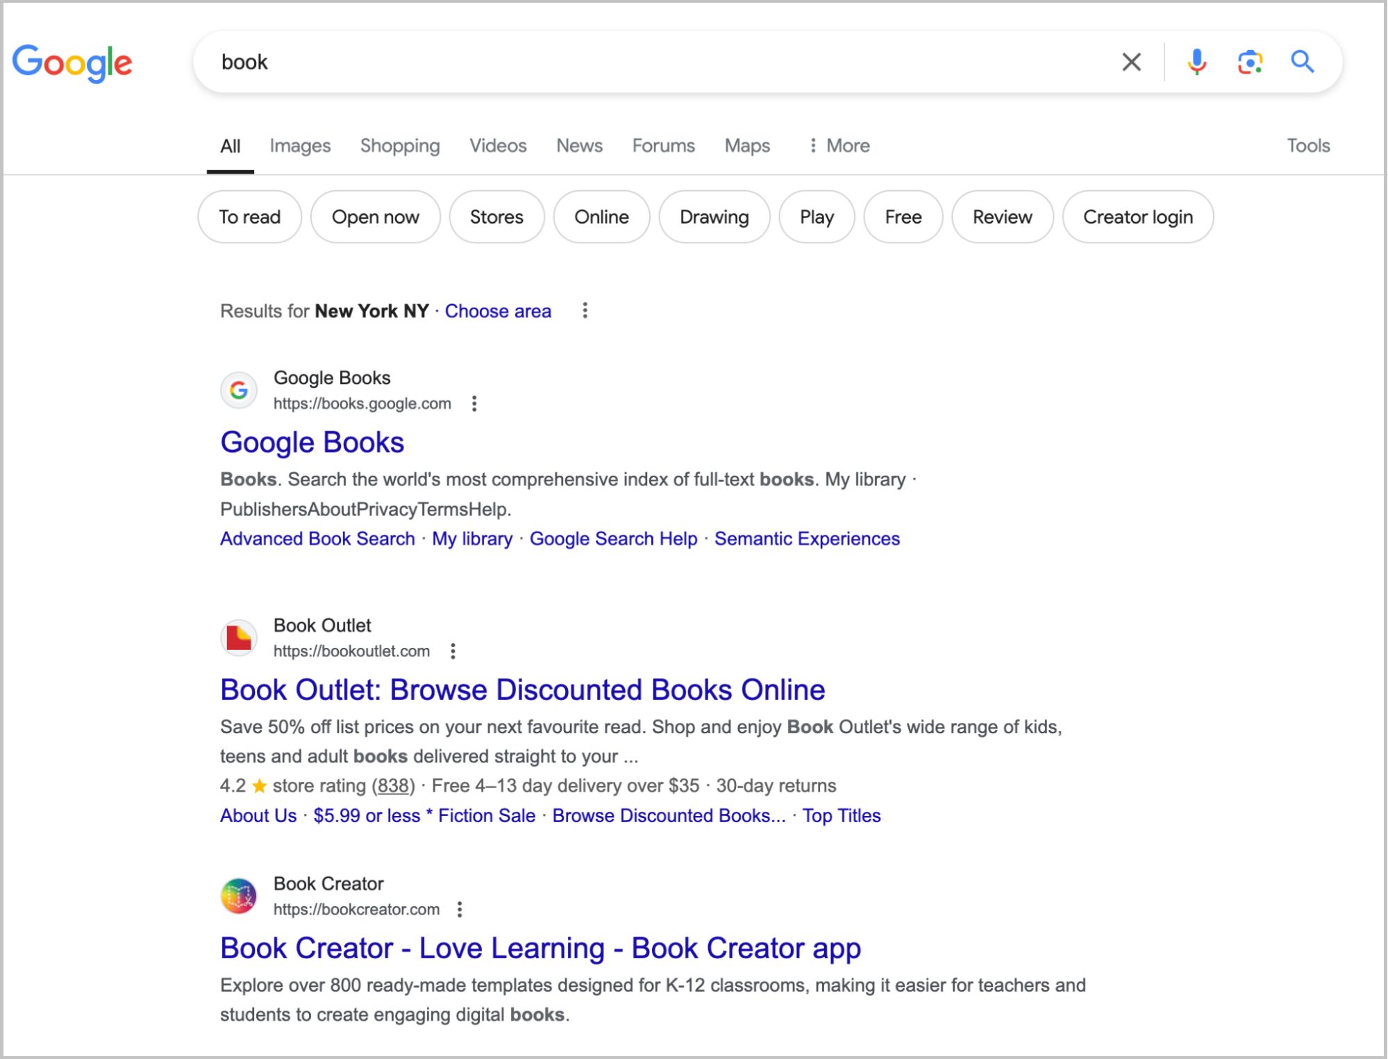Screen dimensions: 1388x1059
Task: Switch to the Images tab
Action: click(300, 146)
